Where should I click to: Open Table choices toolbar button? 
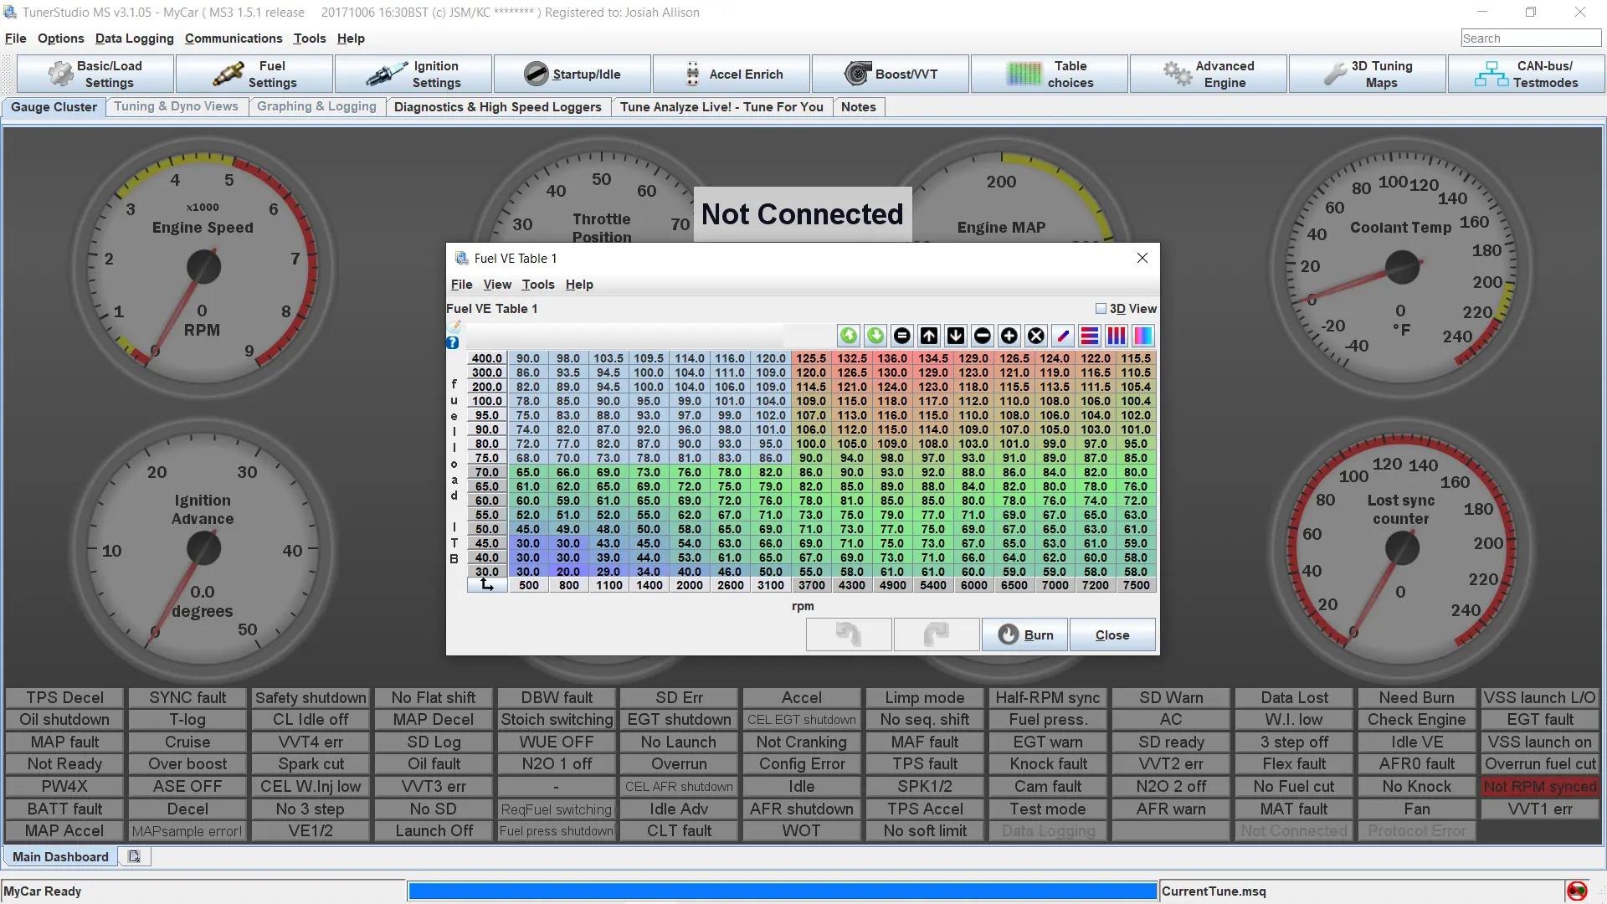pyautogui.click(x=1050, y=74)
